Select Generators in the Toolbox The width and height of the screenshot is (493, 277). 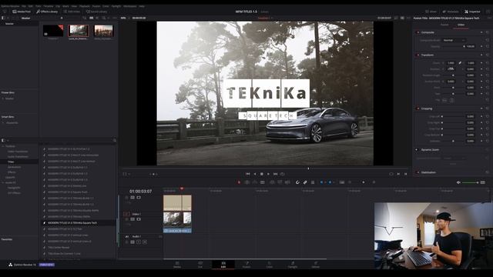[x=14, y=167]
